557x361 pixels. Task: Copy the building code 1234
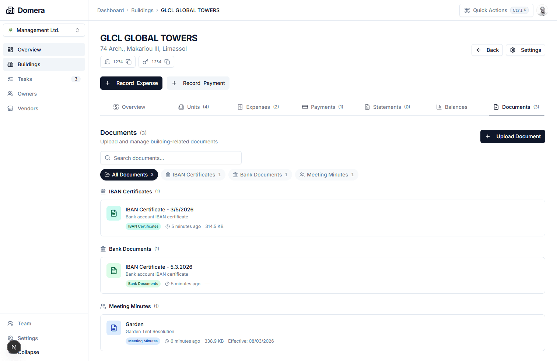click(129, 62)
